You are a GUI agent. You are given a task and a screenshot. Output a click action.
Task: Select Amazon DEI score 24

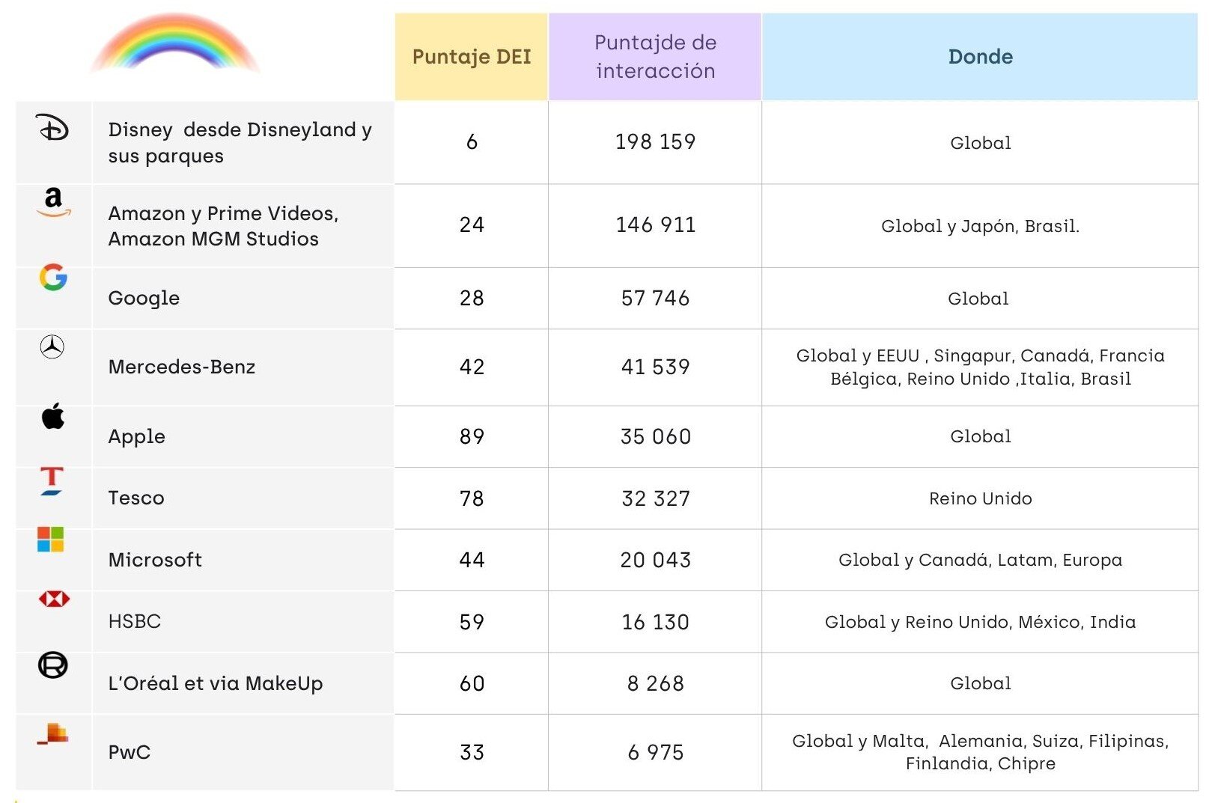[472, 225]
